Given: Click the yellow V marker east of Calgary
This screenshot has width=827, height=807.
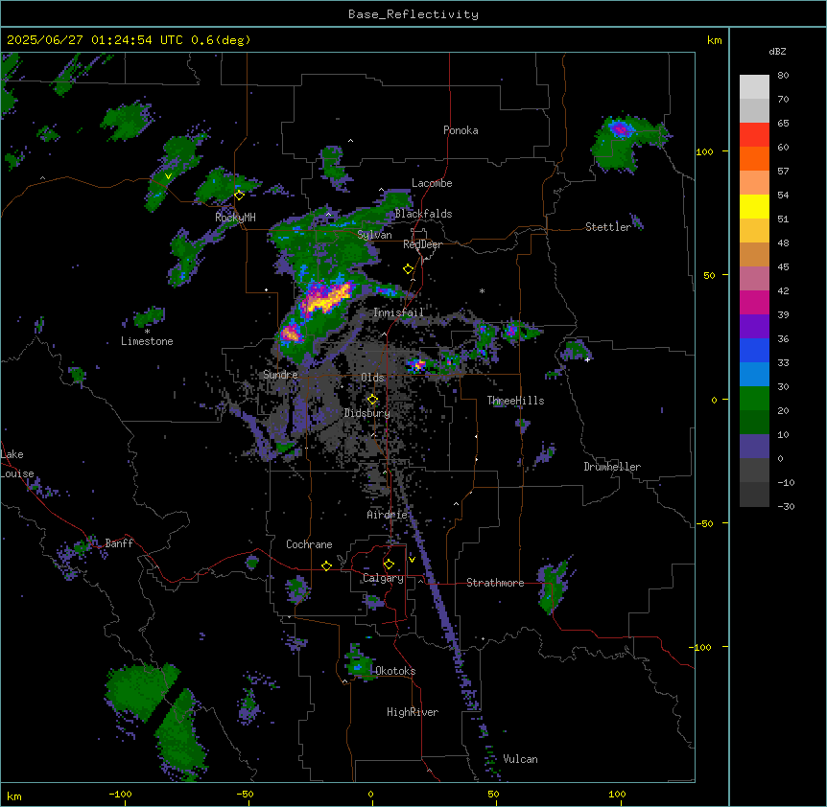Looking at the screenshot, I should pos(412,560).
